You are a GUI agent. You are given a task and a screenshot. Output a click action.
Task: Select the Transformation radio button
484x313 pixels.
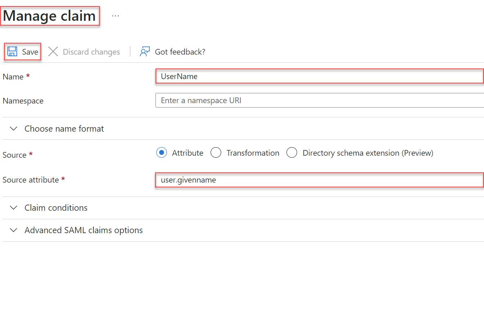pyautogui.click(x=216, y=153)
